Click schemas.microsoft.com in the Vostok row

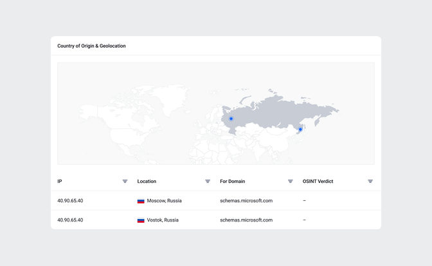[246, 220]
